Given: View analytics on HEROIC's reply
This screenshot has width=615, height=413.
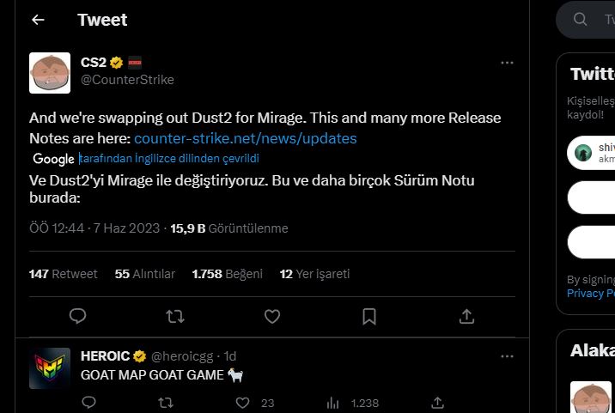Looking at the screenshot, I should click(333, 402).
